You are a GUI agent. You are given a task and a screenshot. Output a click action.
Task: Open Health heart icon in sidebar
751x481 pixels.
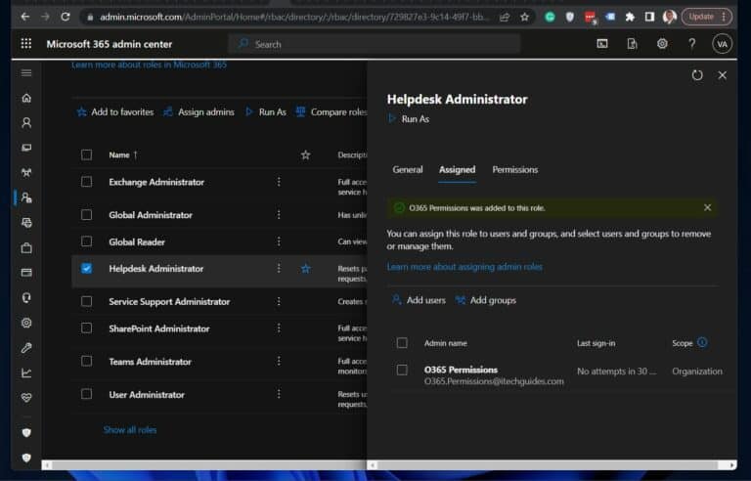point(26,398)
